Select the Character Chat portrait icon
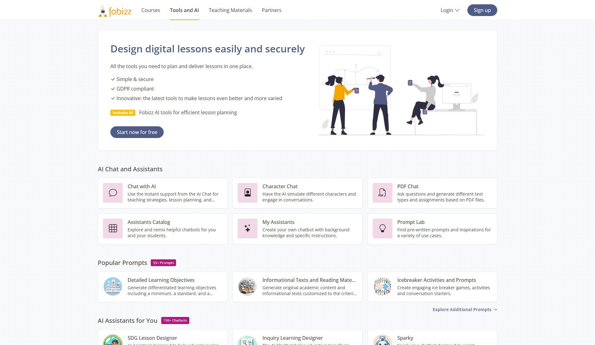The height and width of the screenshot is (345, 595). click(x=247, y=193)
